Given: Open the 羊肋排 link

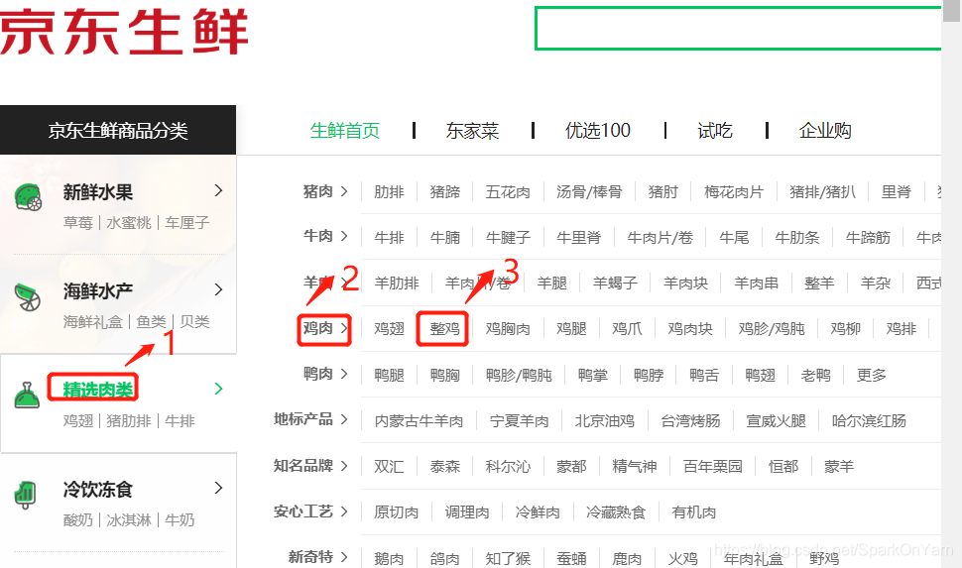Looking at the screenshot, I should coord(397,283).
